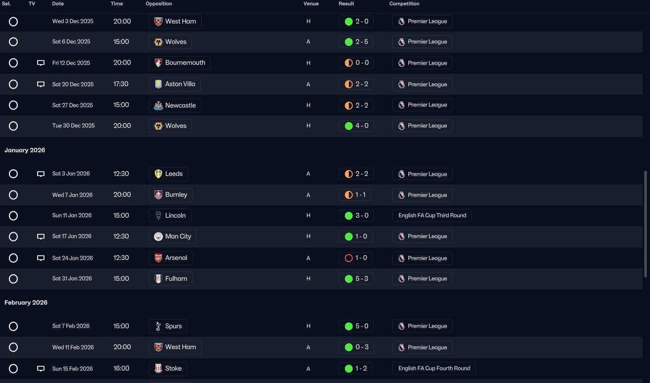Click the Premier League logo on Fulham row
Image resolution: width=650 pixels, height=383 pixels.
tap(402, 279)
